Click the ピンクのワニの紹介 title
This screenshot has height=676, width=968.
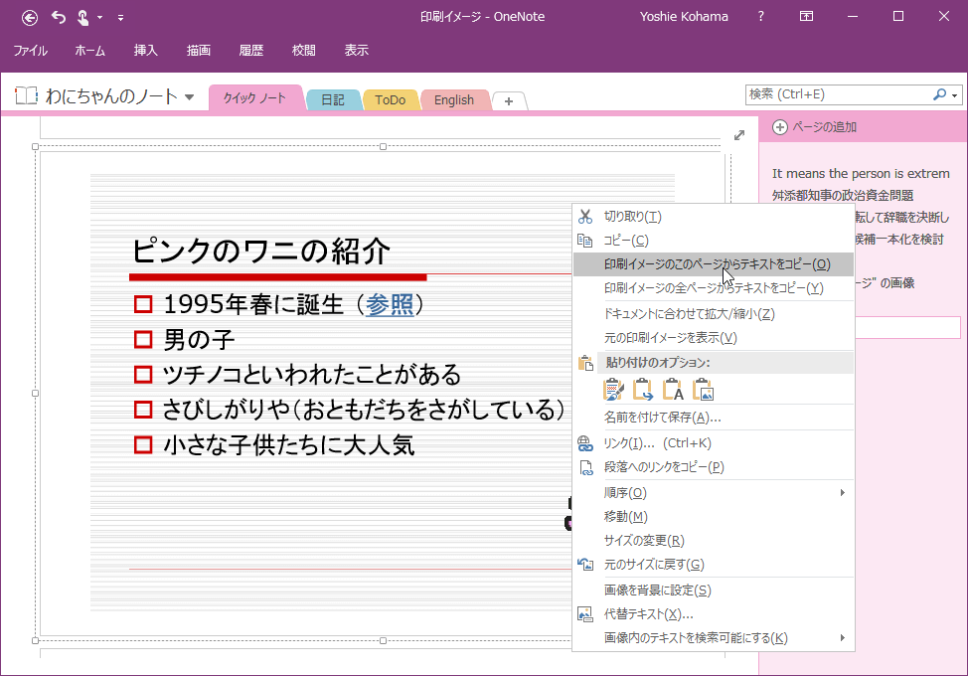(261, 252)
